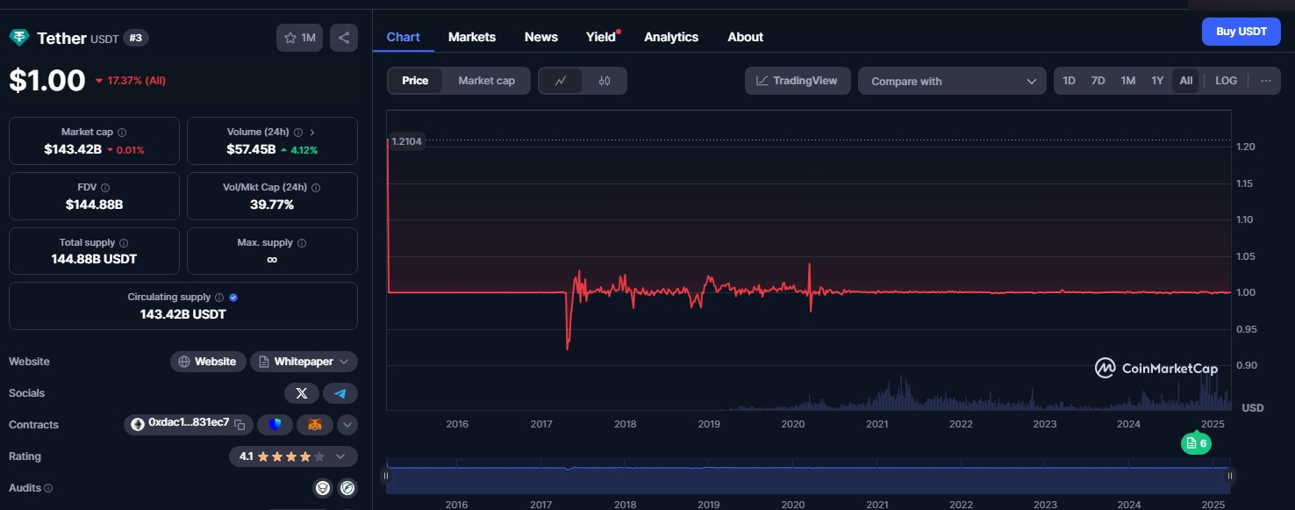Screen dimensions: 1295x510
Task: Switch chart to Market cap
Action: [x=486, y=81]
